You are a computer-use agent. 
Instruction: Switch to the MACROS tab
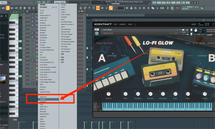pos(211,43)
